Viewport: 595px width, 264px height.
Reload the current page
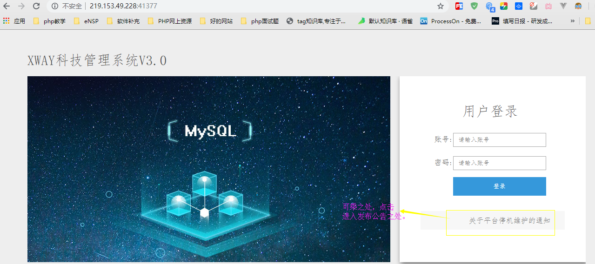36,6
